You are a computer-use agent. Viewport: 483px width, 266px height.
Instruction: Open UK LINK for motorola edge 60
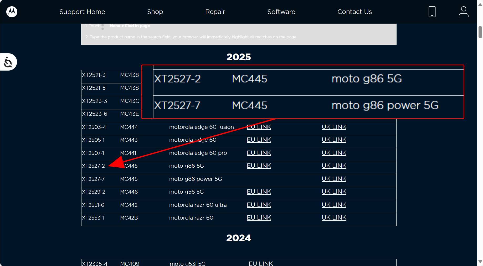pos(334,140)
